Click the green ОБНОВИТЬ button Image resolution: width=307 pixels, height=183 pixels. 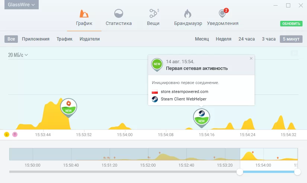[x=291, y=23]
